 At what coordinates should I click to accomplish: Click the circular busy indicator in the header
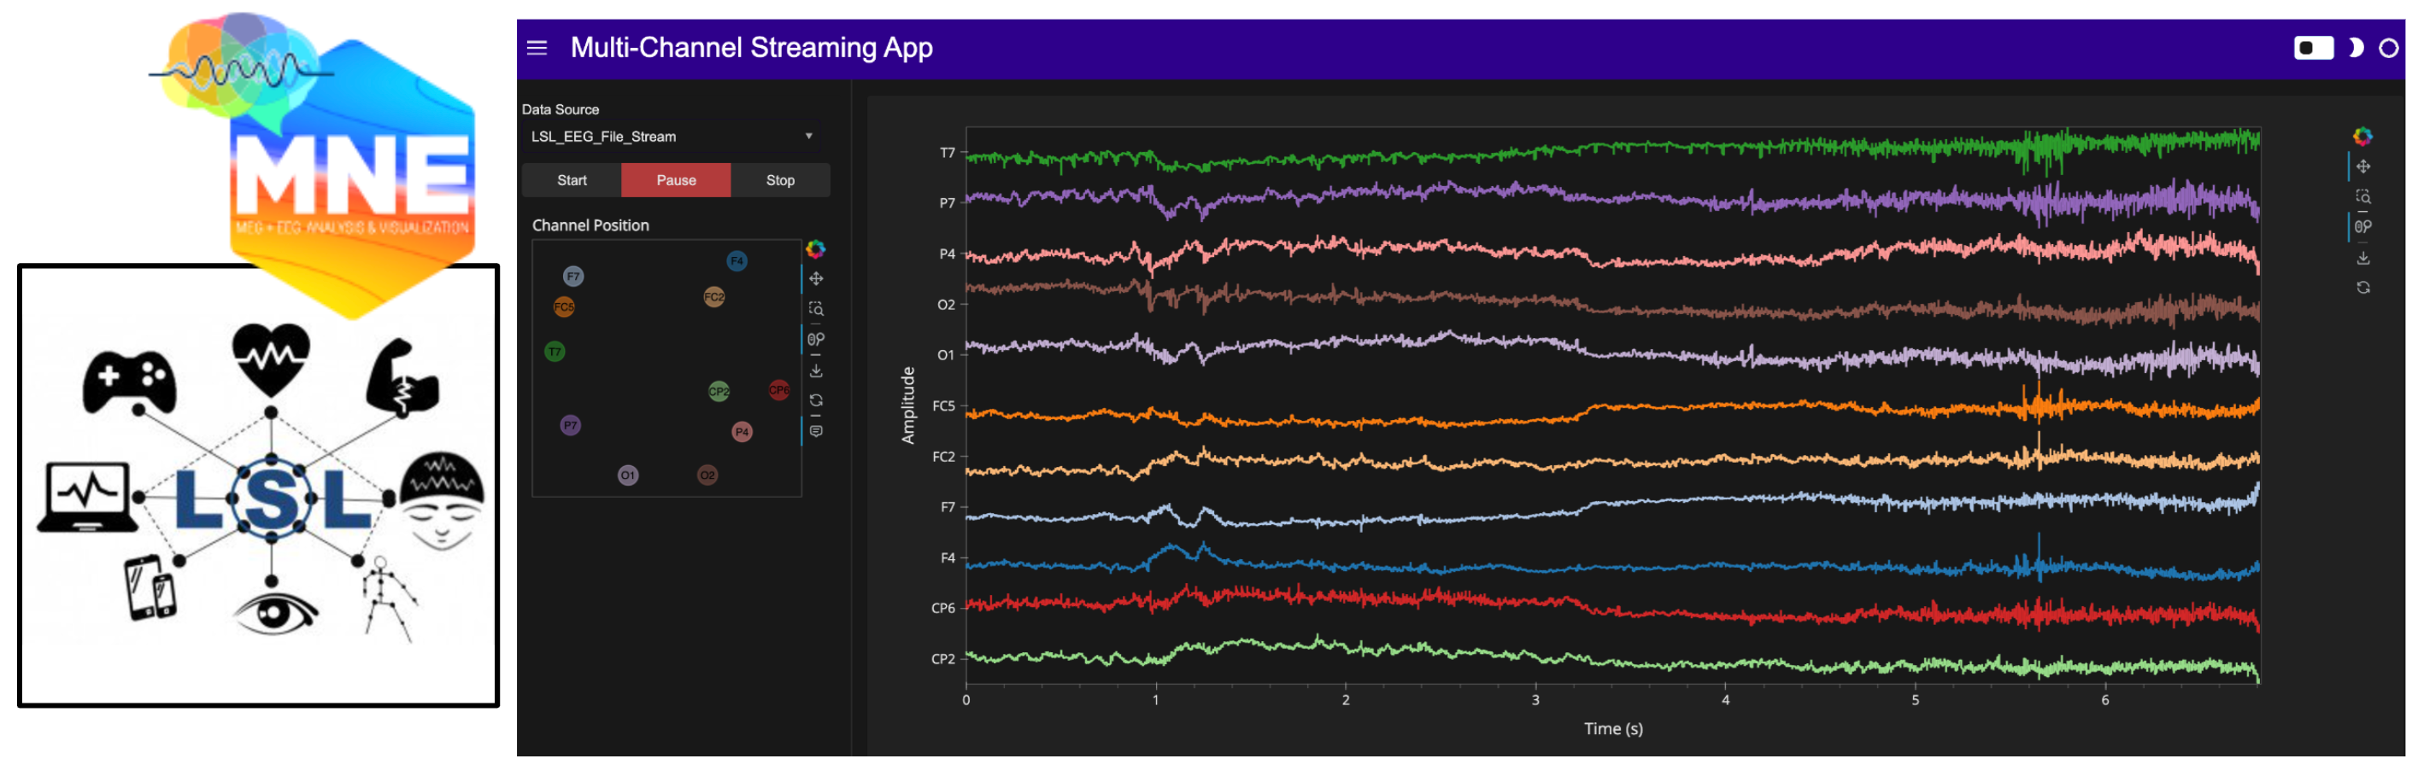pos(2388,48)
